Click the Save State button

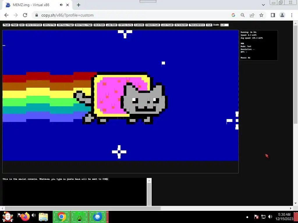[x=99, y=25]
